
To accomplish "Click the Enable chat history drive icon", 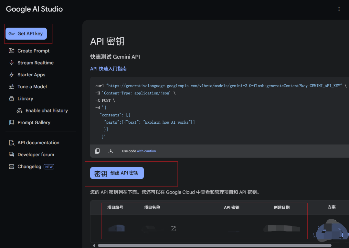I will tap(20, 110).
